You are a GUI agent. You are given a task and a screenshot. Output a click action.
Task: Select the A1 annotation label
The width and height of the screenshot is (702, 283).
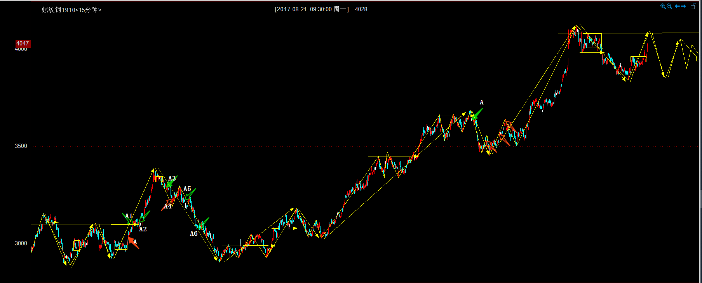(x=129, y=216)
